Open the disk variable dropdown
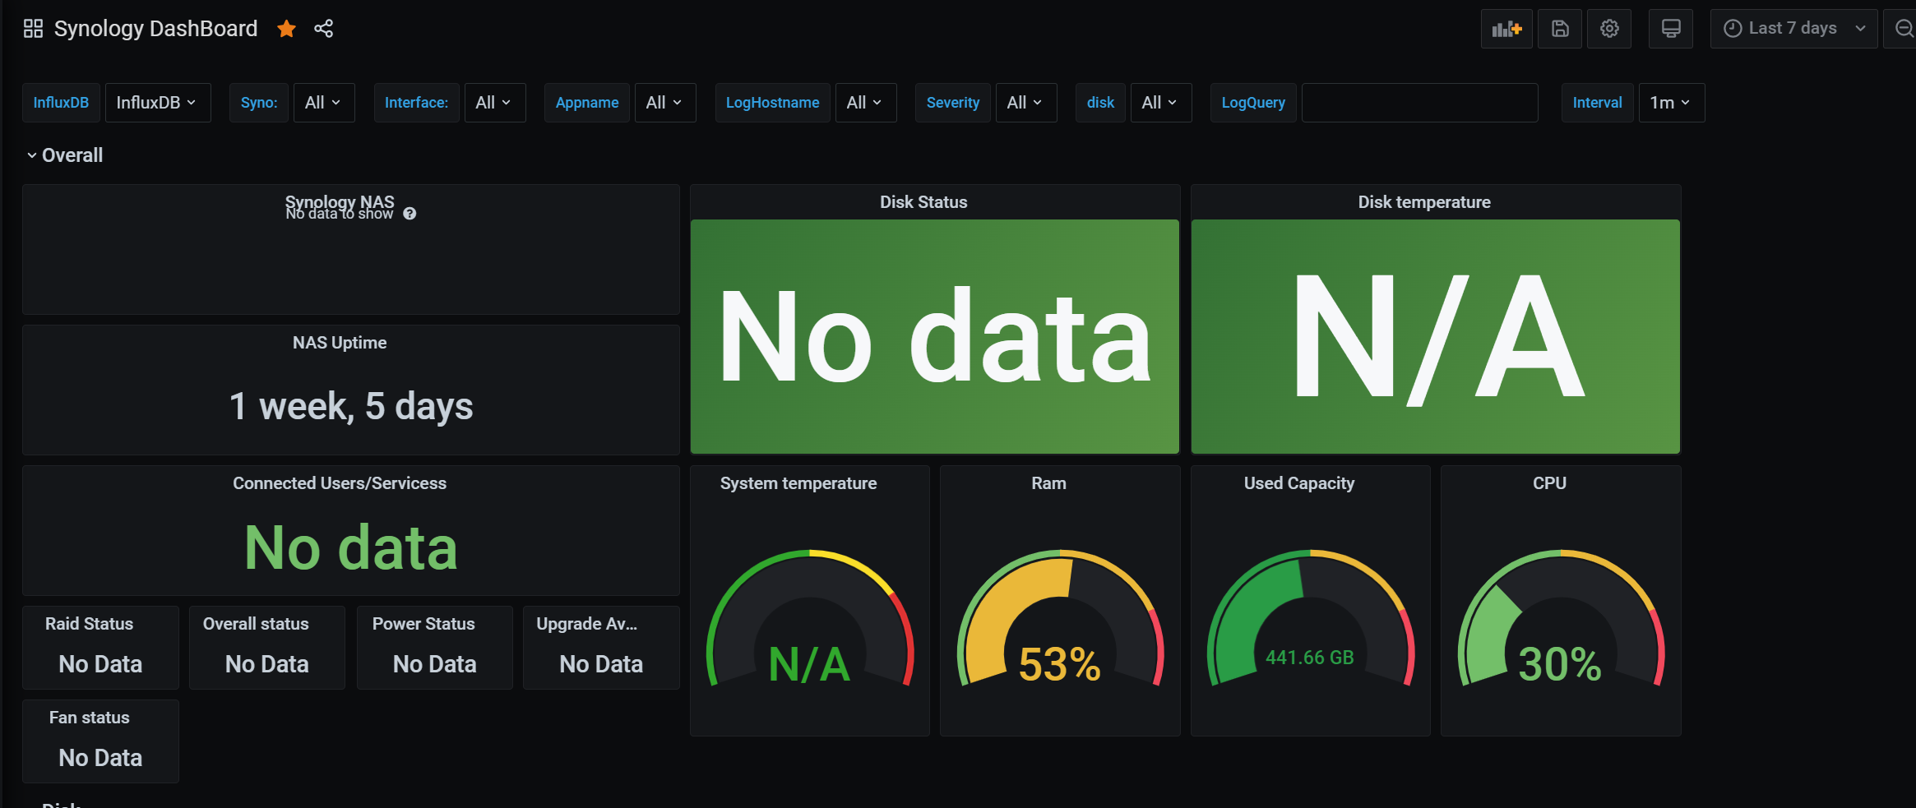This screenshot has height=808, width=1916. 1161,103
